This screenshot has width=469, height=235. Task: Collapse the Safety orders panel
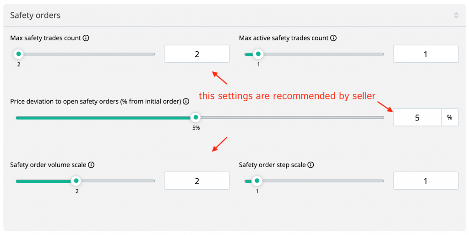click(456, 16)
